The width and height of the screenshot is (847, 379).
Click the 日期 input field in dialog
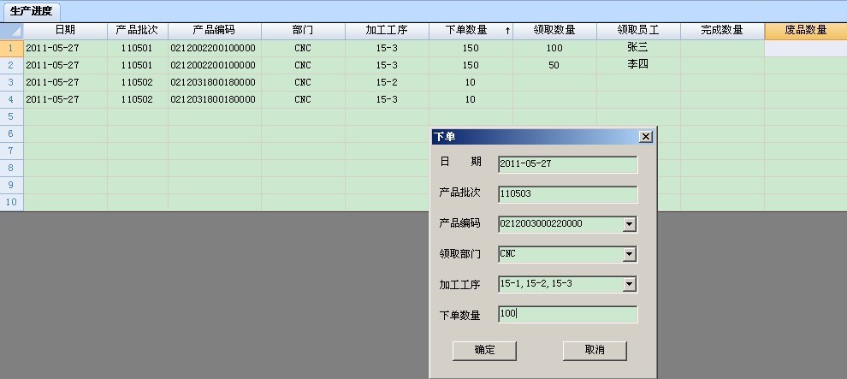[x=568, y=164]
